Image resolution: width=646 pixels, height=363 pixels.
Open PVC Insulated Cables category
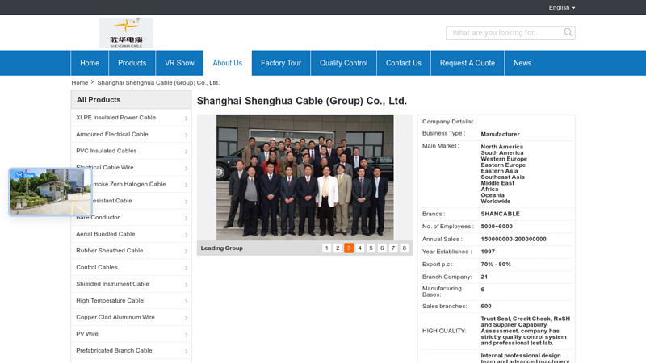click(107, 151)
